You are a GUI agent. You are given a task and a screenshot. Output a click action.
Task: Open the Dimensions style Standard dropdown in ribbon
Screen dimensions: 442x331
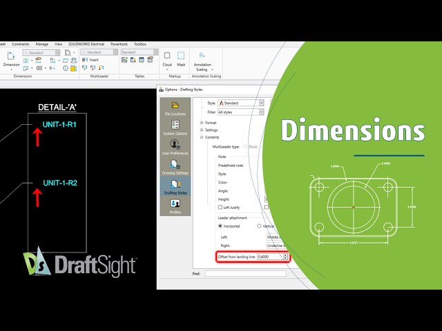coord(41,52)
